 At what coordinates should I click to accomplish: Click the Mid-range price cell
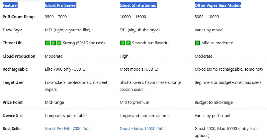(54, 102)
